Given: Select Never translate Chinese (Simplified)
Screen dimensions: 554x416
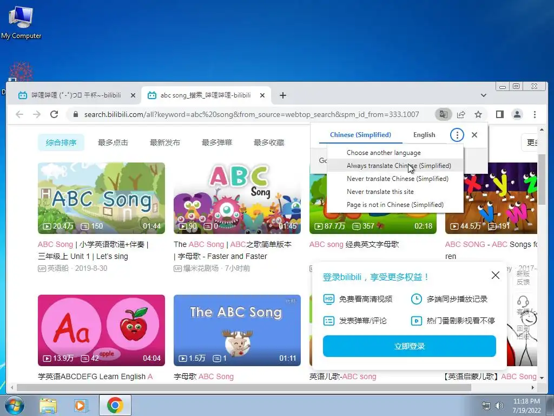Looking at the screenshot, I should pos(395,179).
